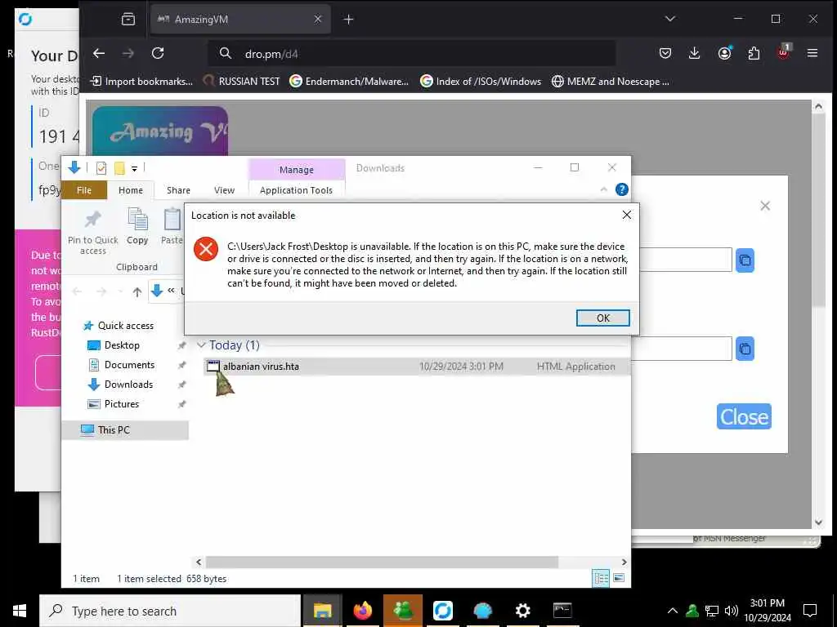Dismiss web page modal with X icon
Image resolution: width=837 pixels, height=627 pixels.
(765, 206)
